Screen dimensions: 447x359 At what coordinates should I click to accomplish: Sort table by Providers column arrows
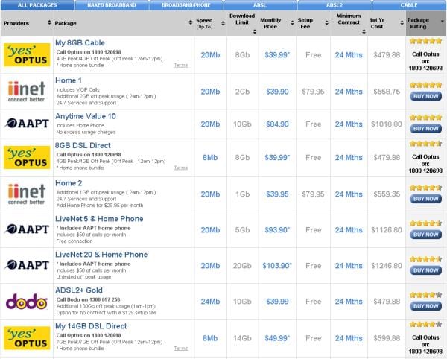[x=49, y=22]
